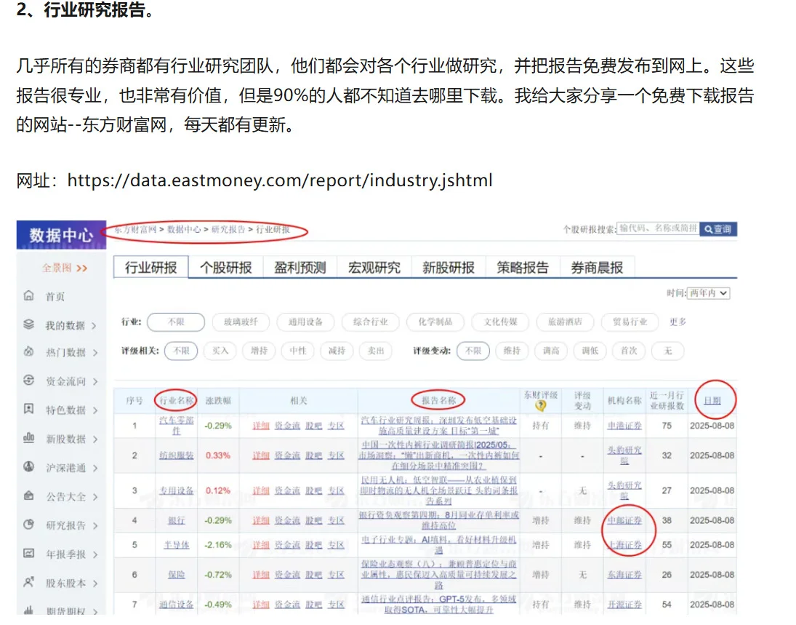Image resolution: width=796 pixels, height=625 pixels.
Task: Click the 热门数据 flame icon
Action: (x=29, y=351)
